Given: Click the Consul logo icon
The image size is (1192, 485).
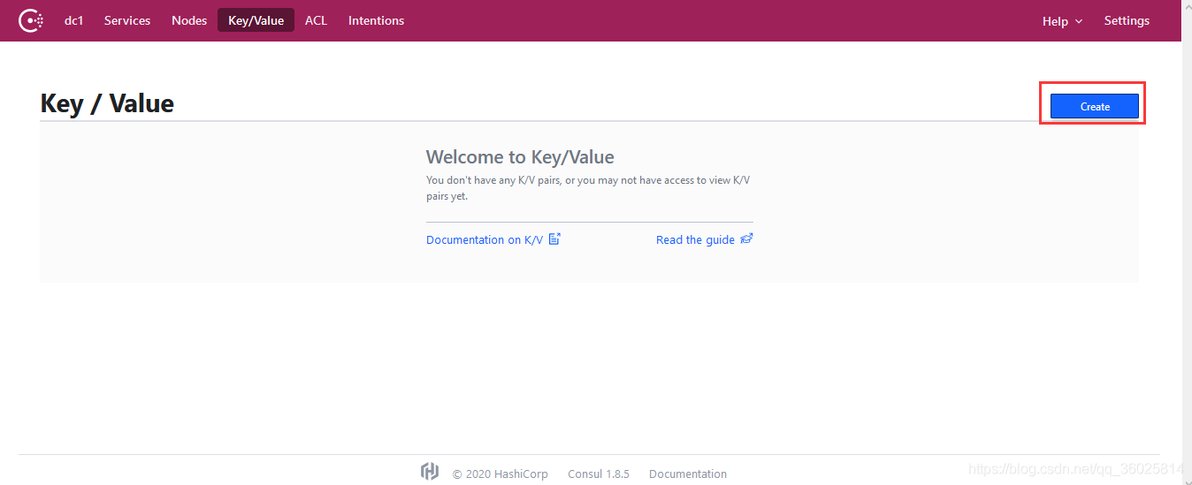Looking at the screenshot, I should pyautogui.click(x=31, y=20).
